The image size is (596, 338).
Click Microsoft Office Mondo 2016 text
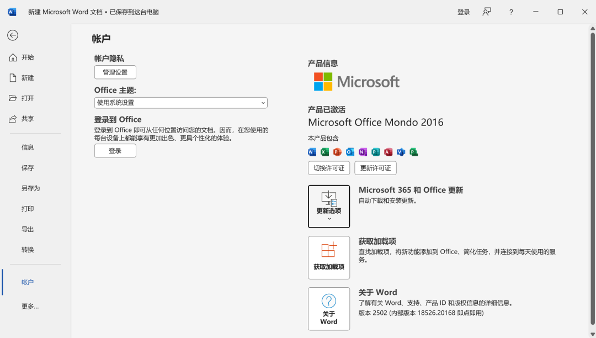tap(376, 123)
